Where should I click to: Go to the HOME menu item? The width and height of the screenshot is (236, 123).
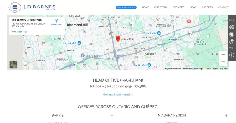145,7
